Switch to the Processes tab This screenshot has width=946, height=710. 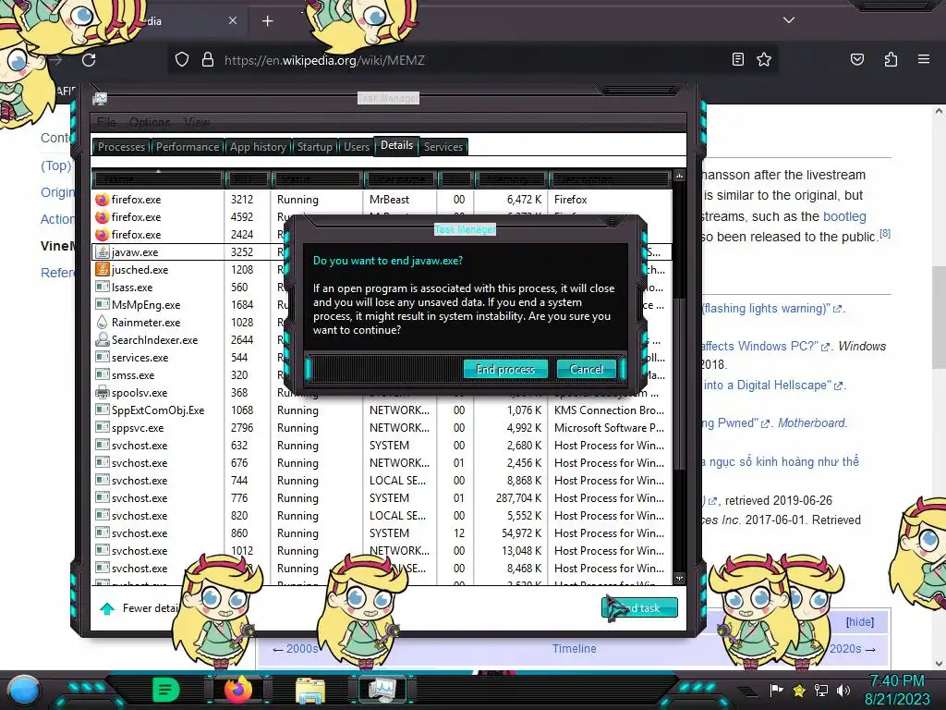(x=121, y=147)
